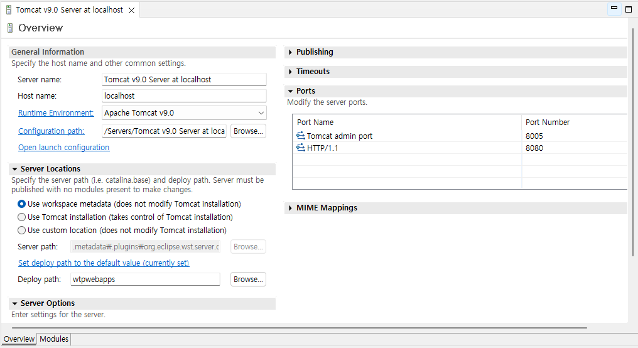This screenshot has width=638, height=348.
Task: Click the server icon beside Overview heading
Action: tap(10, 28)
